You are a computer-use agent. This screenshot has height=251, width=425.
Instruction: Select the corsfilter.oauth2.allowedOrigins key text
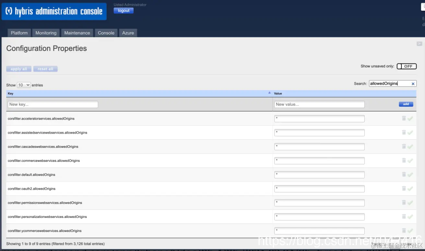point(31,189)
